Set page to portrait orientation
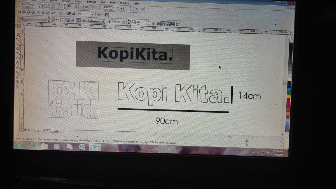336x189 pixels. 68,20
